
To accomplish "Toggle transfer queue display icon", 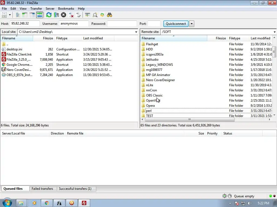I will pos(39,15).
